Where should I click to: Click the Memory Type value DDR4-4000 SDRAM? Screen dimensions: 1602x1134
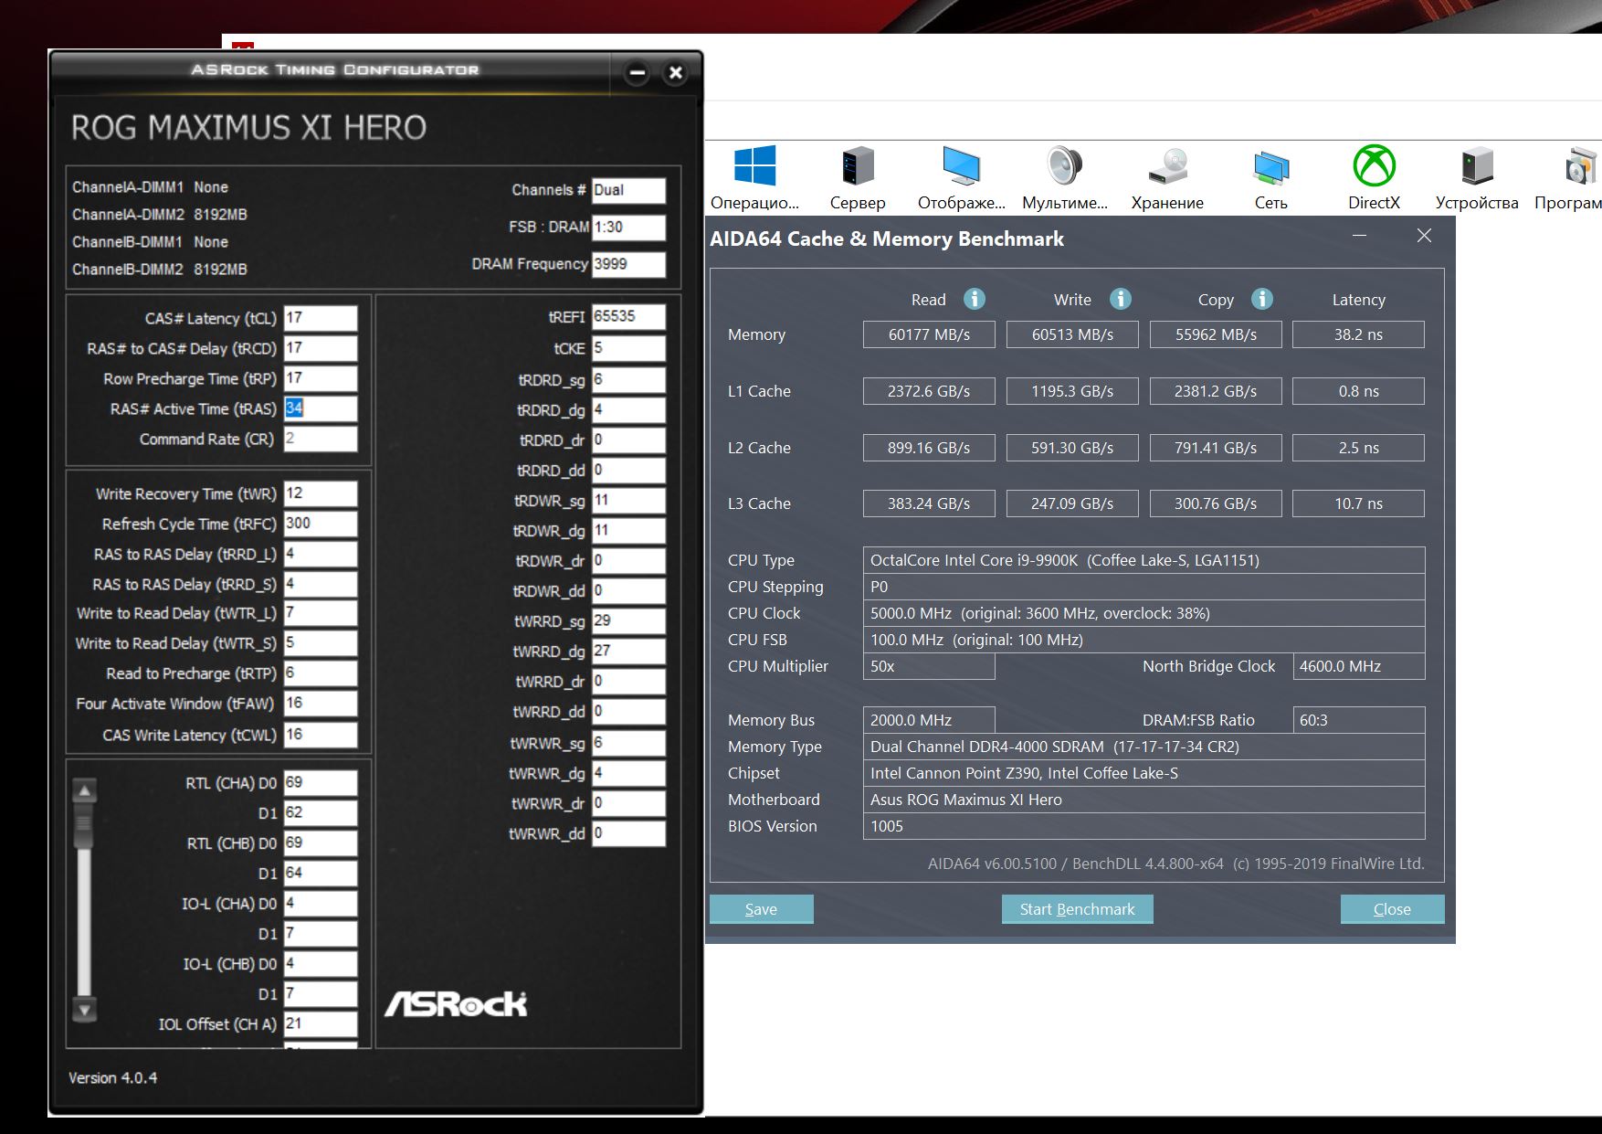[x=1144, y=747]
